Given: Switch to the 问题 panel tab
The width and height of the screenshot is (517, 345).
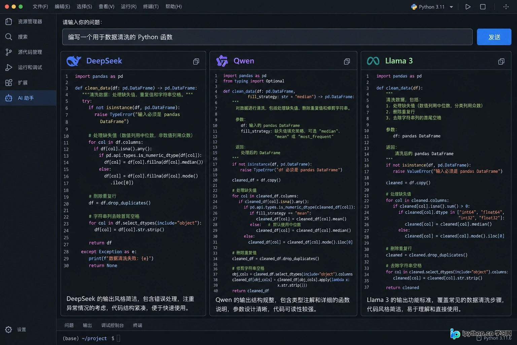Looking at the screenshot, I should (x=69, y=325).
